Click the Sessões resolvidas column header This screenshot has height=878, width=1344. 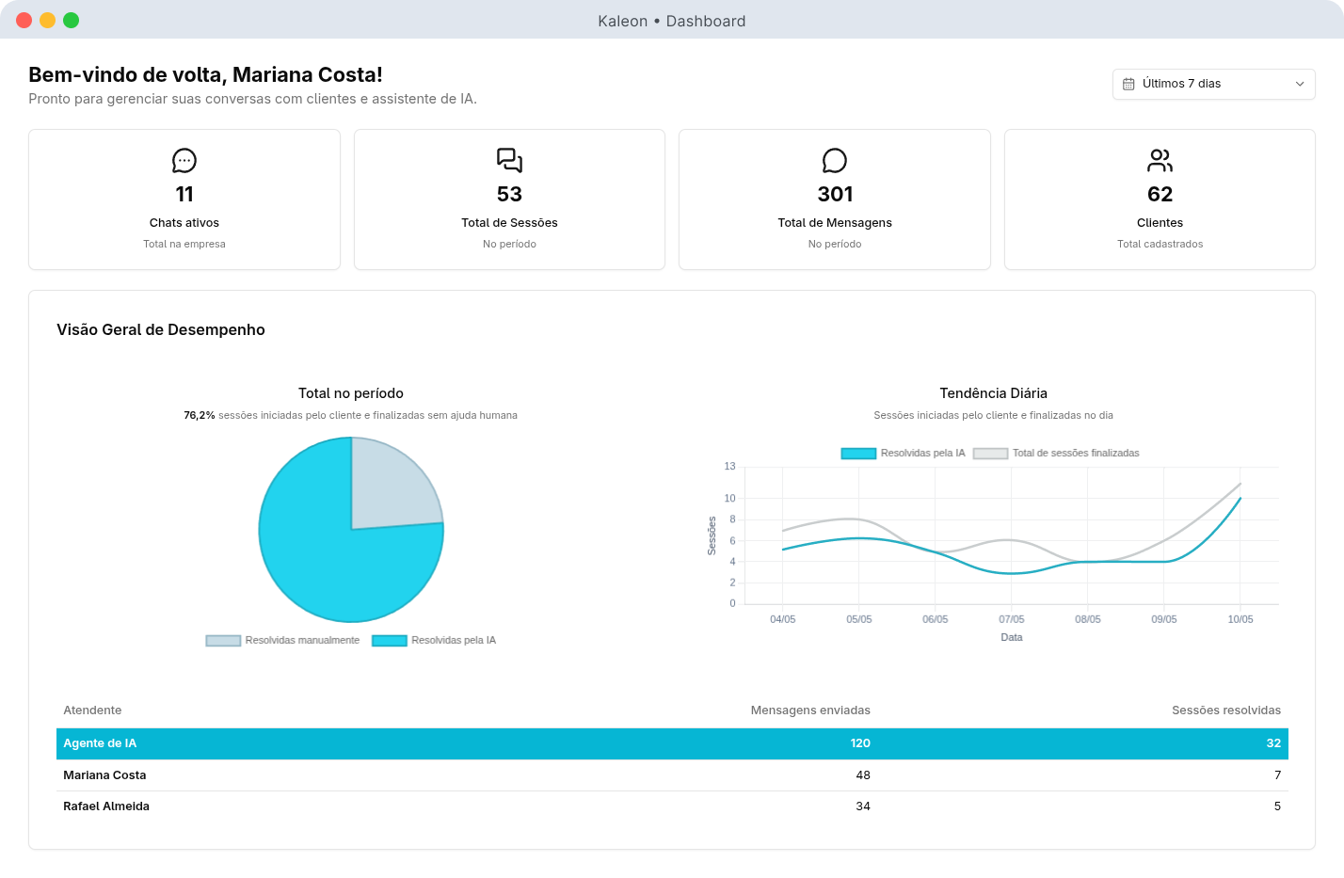(1226, 710)
